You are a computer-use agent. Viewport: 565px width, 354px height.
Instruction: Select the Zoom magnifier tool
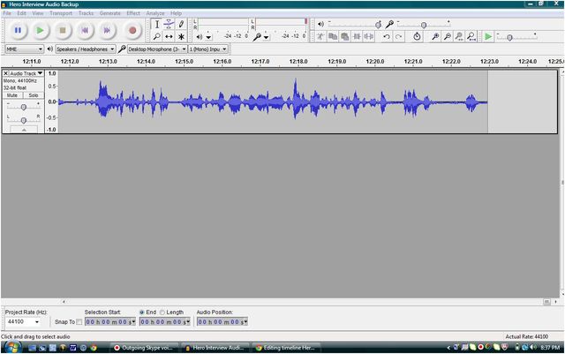157,36
